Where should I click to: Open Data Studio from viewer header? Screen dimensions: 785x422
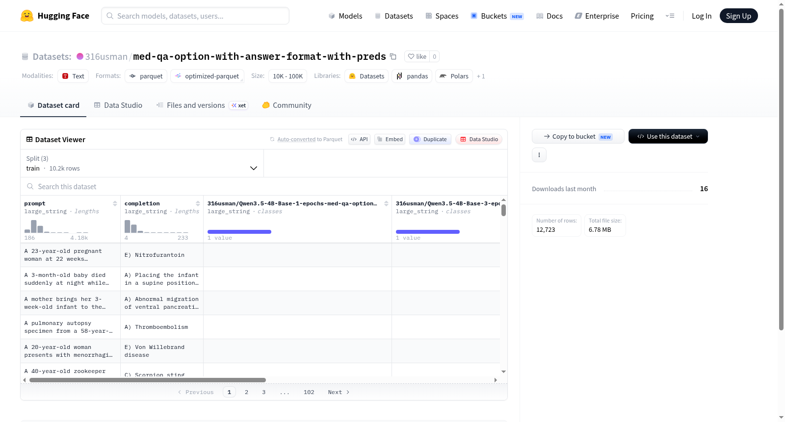pos(479,139)
